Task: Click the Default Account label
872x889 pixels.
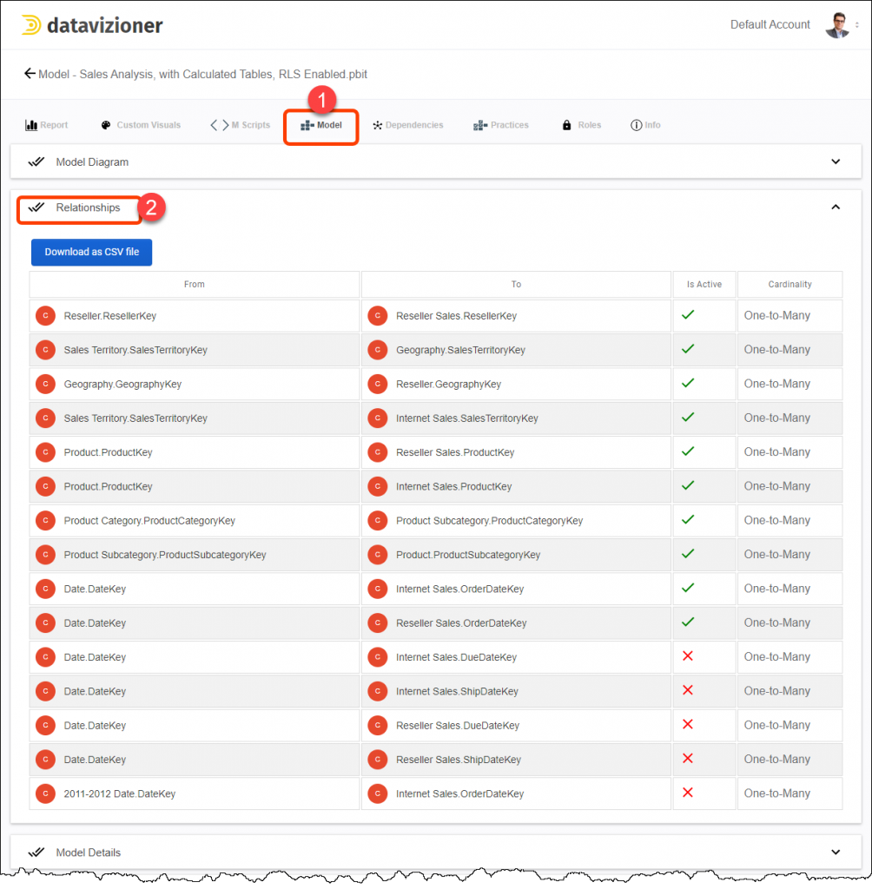Action: [770, 24]
